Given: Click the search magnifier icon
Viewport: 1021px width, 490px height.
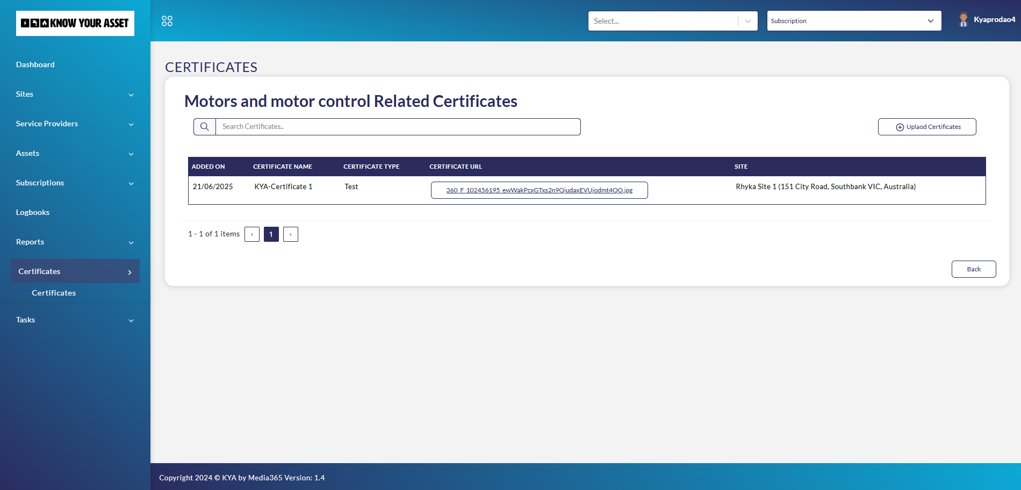Looking at the screenshot, I should pyautogui.click(x=205, y=127).
